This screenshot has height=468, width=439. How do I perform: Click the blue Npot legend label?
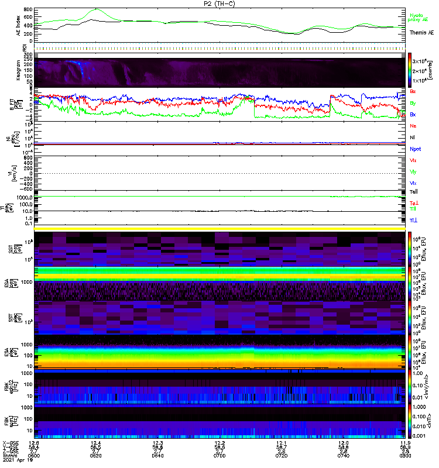coord(416,149)
